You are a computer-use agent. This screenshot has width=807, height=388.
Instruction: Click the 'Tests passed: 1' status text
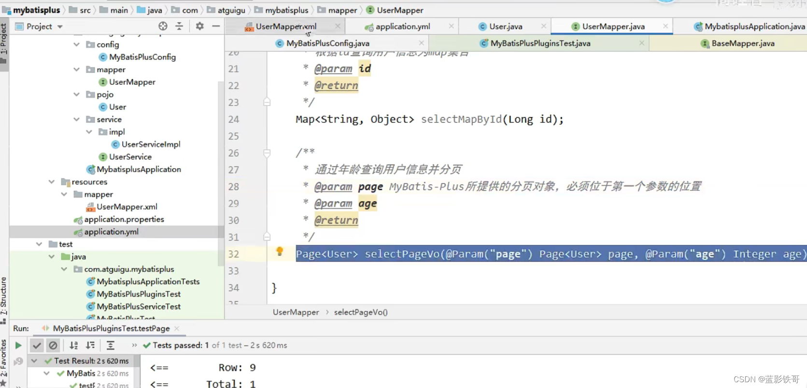coord(181,345)
